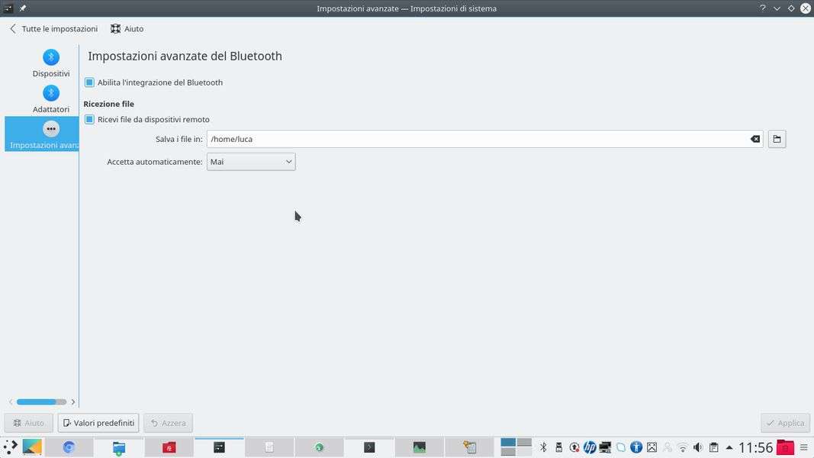Click the volume speaker tray icon

click(698, 447)
